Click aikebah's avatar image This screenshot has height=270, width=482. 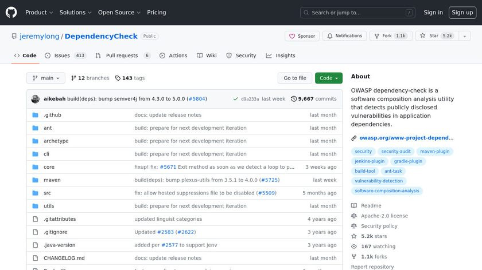(x=36, y=99)
